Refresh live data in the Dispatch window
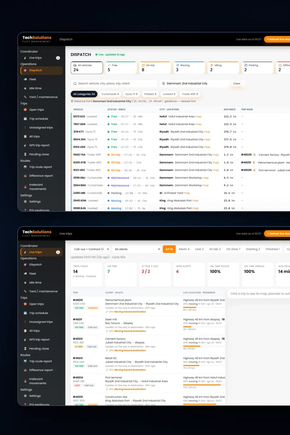Image resolution: width=290 pixels, height=435 pixels. point(278,39)
